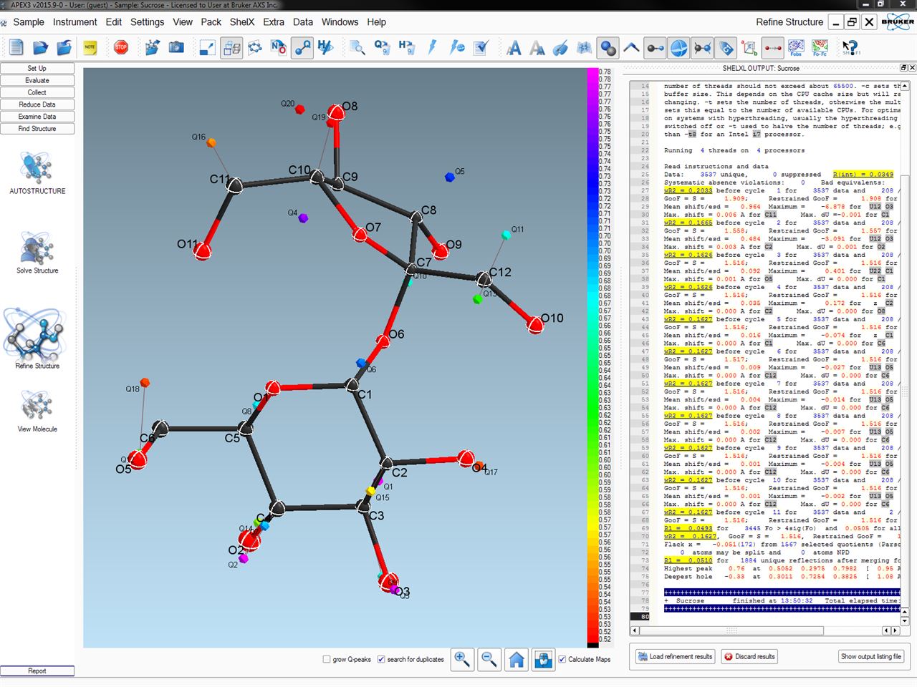This screenshot has height=687, width=917.
Task: Click the magnifier over document icon
Action: [357, 48]
